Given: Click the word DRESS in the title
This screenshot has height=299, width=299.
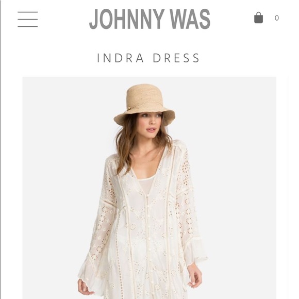Looking at the screenshot, I should (176, 58).
